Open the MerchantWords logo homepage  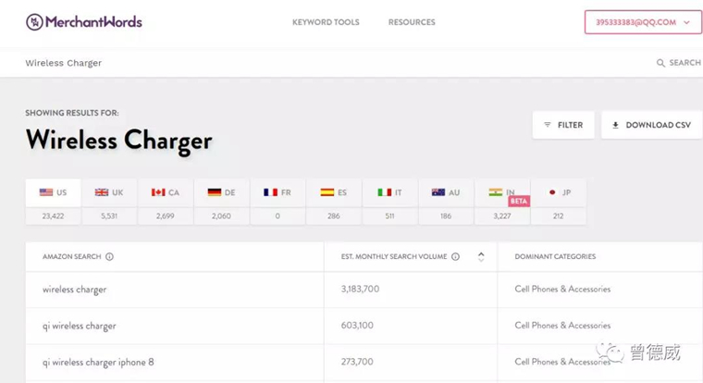(84, 21)
